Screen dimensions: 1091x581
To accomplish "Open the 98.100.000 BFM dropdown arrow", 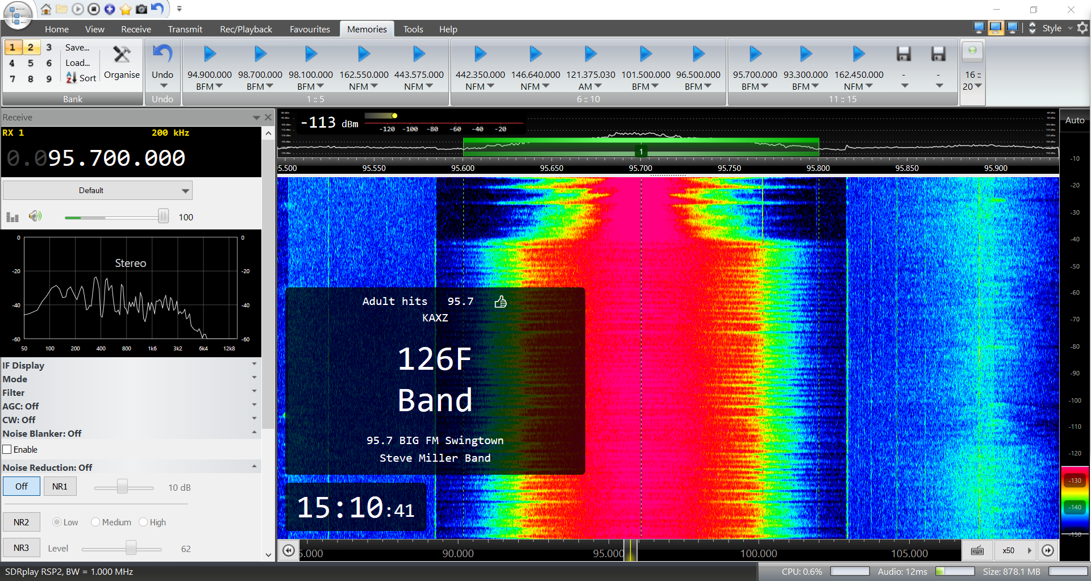I will tap(320, 86).
